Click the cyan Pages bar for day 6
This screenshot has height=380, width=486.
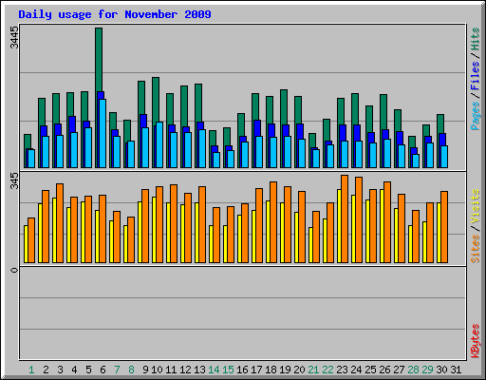click(x=103, y=133)
